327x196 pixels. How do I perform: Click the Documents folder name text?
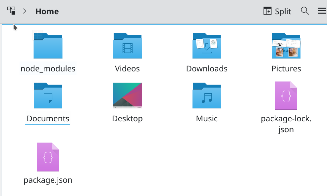click(48, 118)
